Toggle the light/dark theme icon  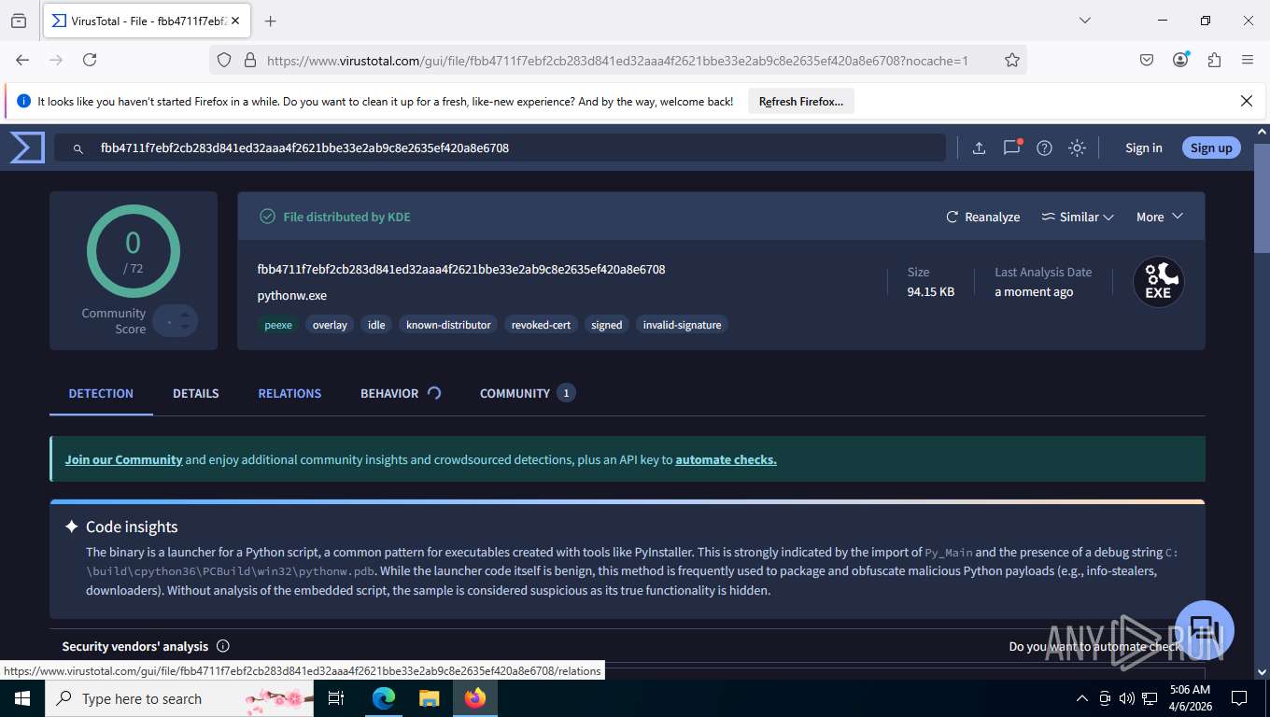click(1078, 148)
